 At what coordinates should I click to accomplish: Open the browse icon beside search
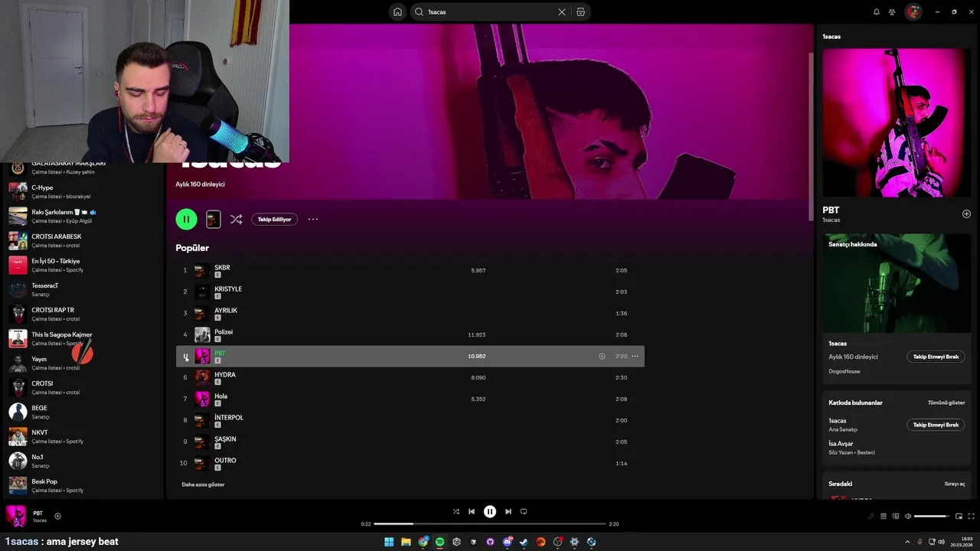click(x=580, y=11)
